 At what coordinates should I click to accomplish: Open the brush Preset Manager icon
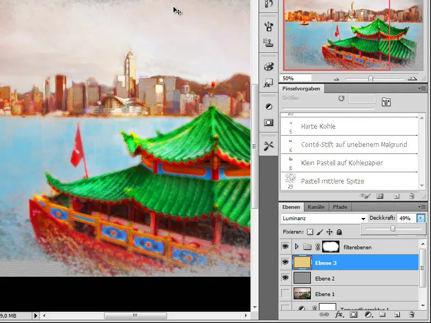click(x=380, y=196)
